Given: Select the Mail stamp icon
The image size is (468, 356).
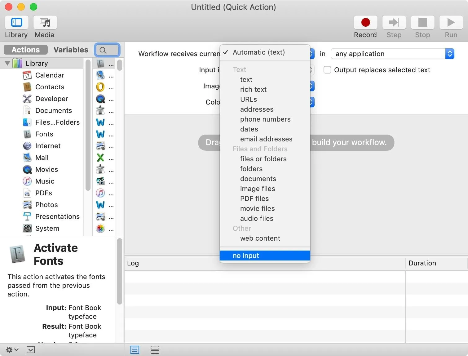Looking at the screenshot, I should click(27, 158).
